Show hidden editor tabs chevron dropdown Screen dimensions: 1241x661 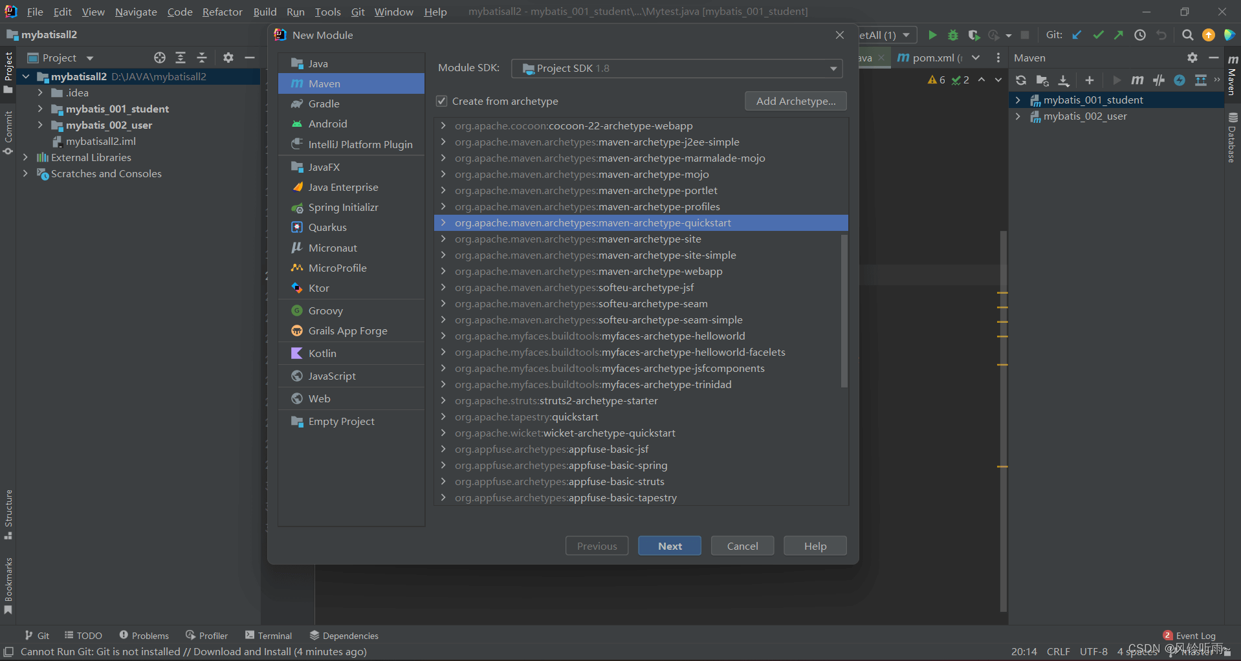[x=976, y=58]
